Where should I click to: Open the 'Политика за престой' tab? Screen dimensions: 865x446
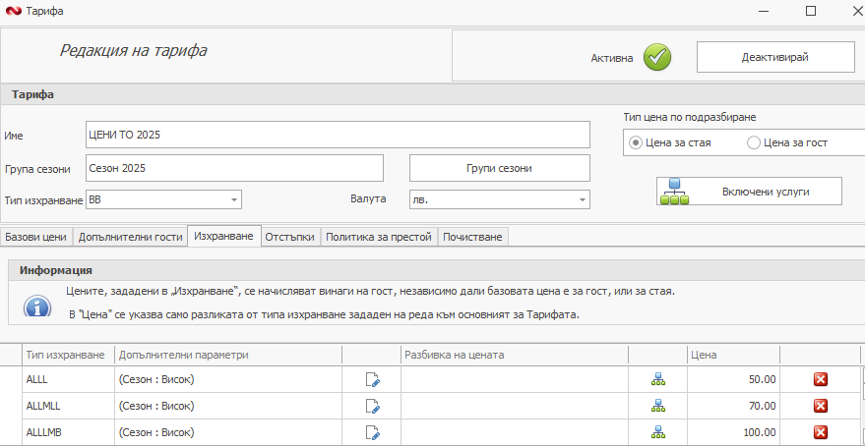tap(378, 237)
